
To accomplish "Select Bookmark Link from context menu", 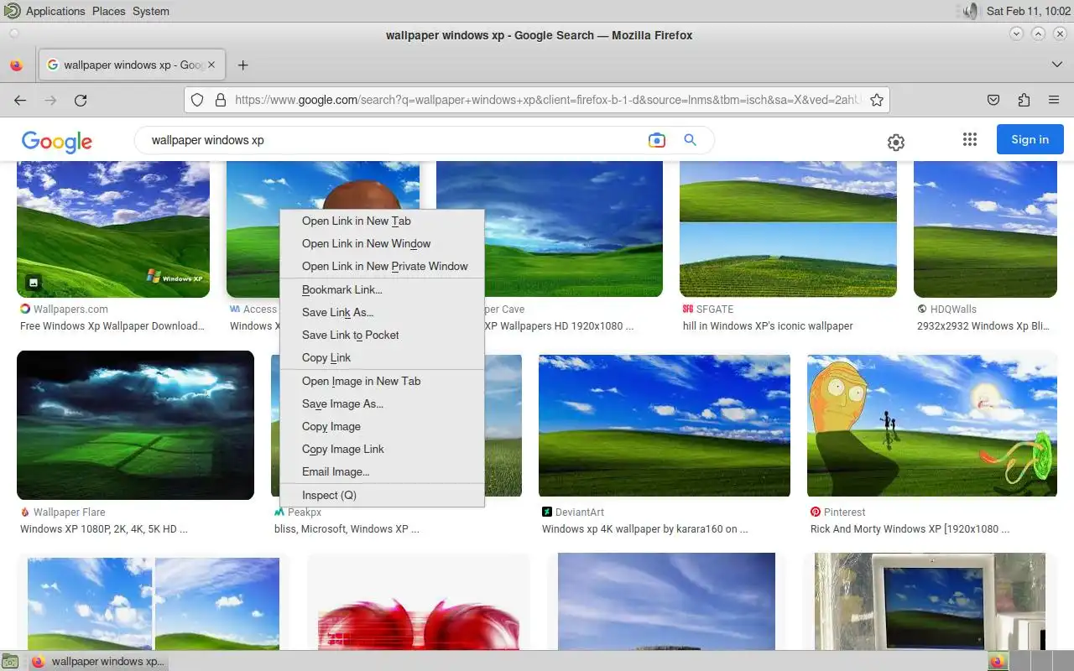I will pos(382,289).
